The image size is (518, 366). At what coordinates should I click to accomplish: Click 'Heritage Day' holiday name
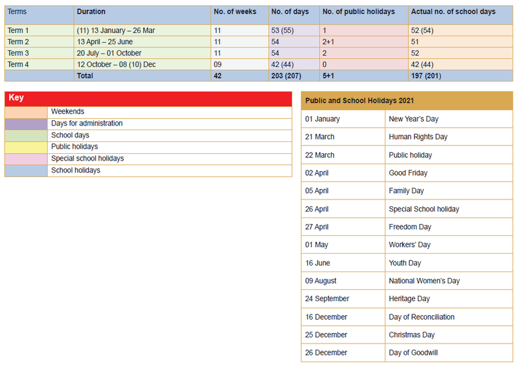[x=409, y=299]
